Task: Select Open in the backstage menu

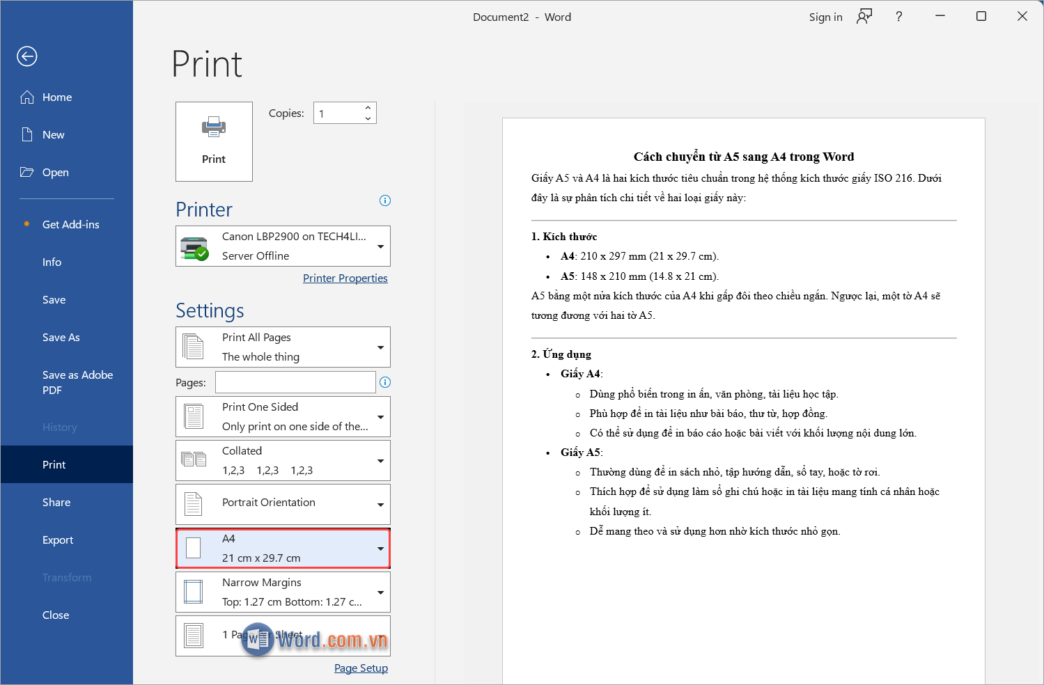Action: [x=67, y=173]
